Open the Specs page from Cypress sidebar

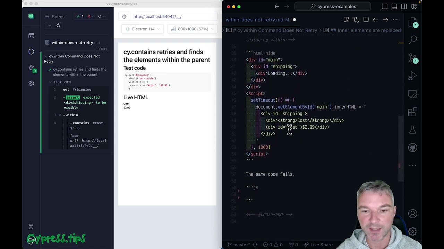(31, 36)
